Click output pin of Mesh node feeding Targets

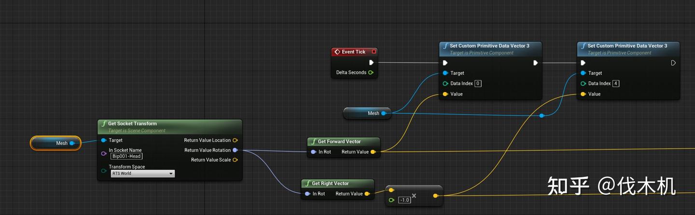click(x=384, y=113)
